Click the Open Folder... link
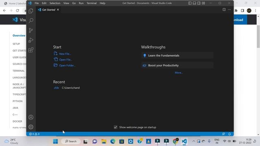The height and width of the screenshot is (146, 260). [64, 65]
